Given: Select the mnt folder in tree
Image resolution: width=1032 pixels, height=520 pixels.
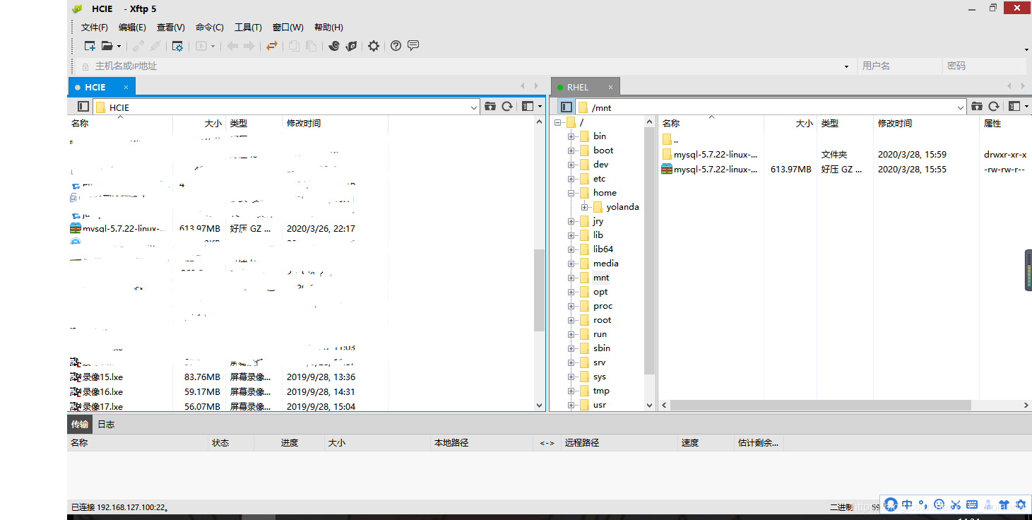Looking at the screenshot, I should tap(601, 278).
